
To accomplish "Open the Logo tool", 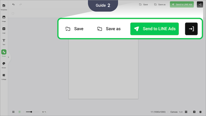I will (4, 30).
